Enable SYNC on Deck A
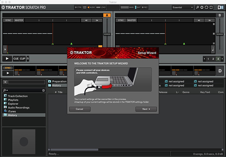 point(8,20)
